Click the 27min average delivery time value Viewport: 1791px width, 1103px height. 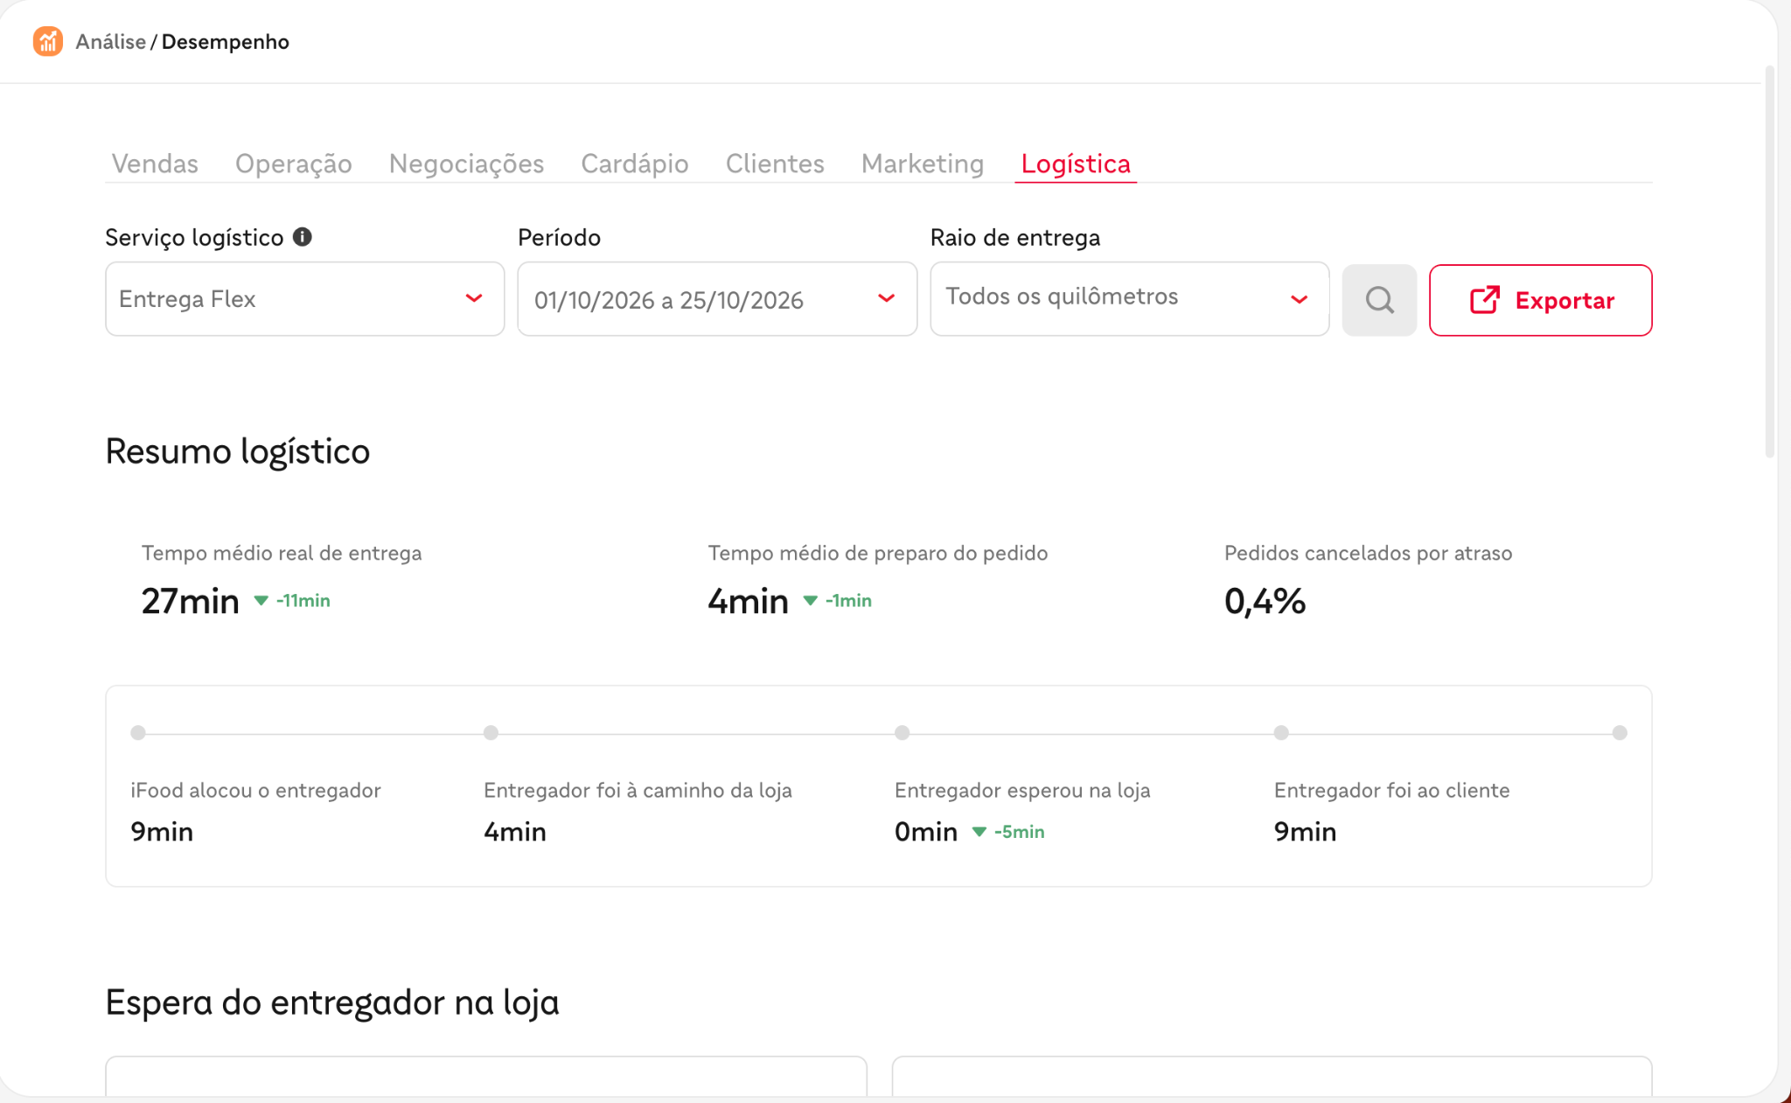point(190,601)
